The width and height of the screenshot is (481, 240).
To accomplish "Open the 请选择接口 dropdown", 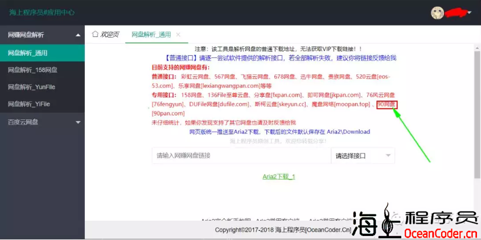I will pyautogui.click(x=363, y=156).
